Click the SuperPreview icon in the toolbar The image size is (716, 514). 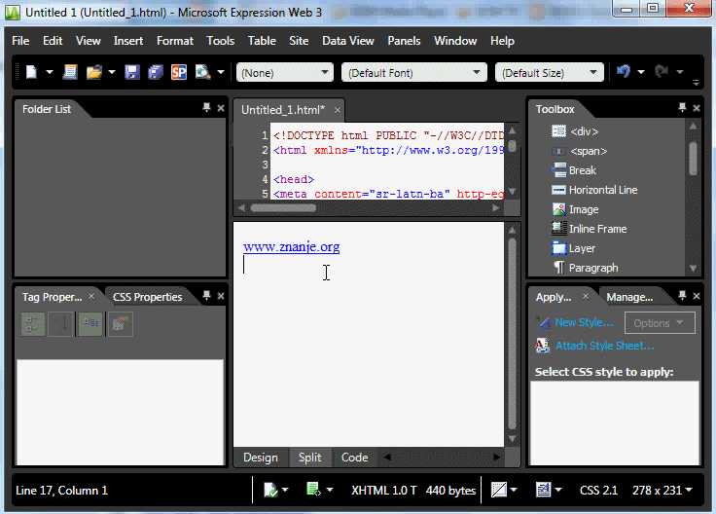(179, 72)
